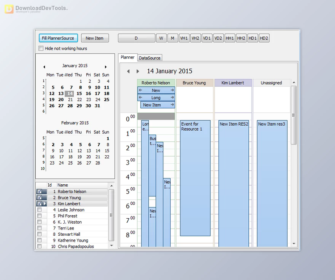Click resource list scrollbar thumb
Viewport: 335px width, 280px height.
pyautogui.click(x=111, y=215)
